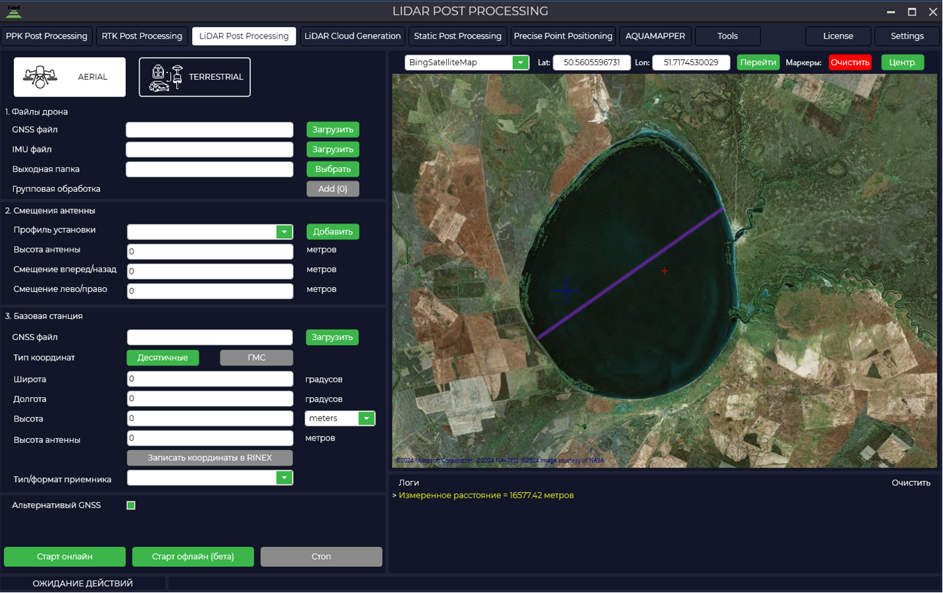Open the Settings page
The height and width of the screenshot is (593, 943).
click(x=907, y=36)
